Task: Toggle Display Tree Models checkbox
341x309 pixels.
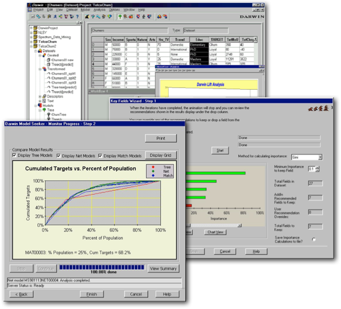Action: click(x=14, y=156)
